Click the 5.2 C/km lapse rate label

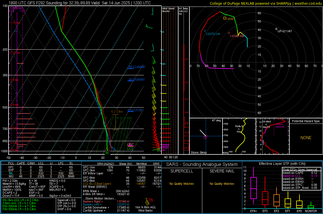(x=117, y=112)
